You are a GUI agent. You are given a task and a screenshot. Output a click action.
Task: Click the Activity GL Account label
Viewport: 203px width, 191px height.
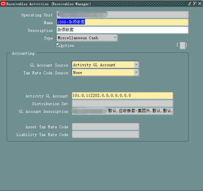(x=47, y=96)
